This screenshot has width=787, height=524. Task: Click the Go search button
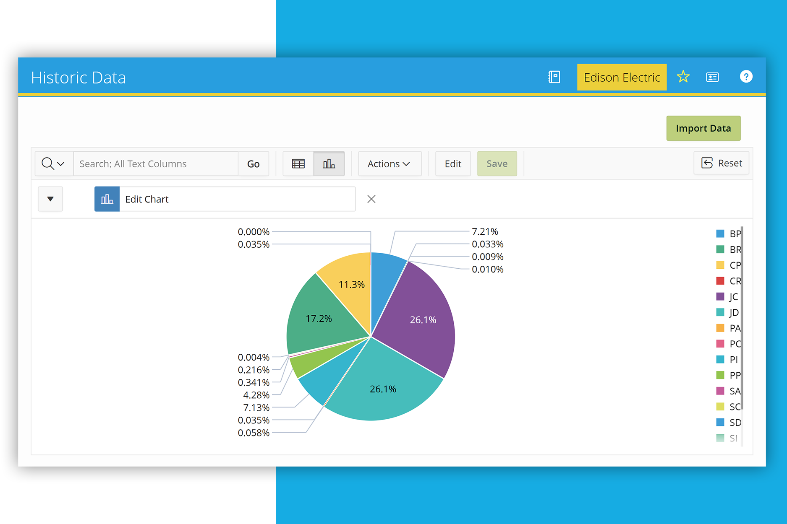click(x=253, y=163)
